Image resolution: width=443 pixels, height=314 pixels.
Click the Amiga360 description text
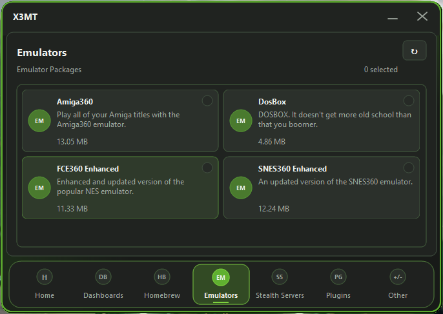tap(118, 120)
